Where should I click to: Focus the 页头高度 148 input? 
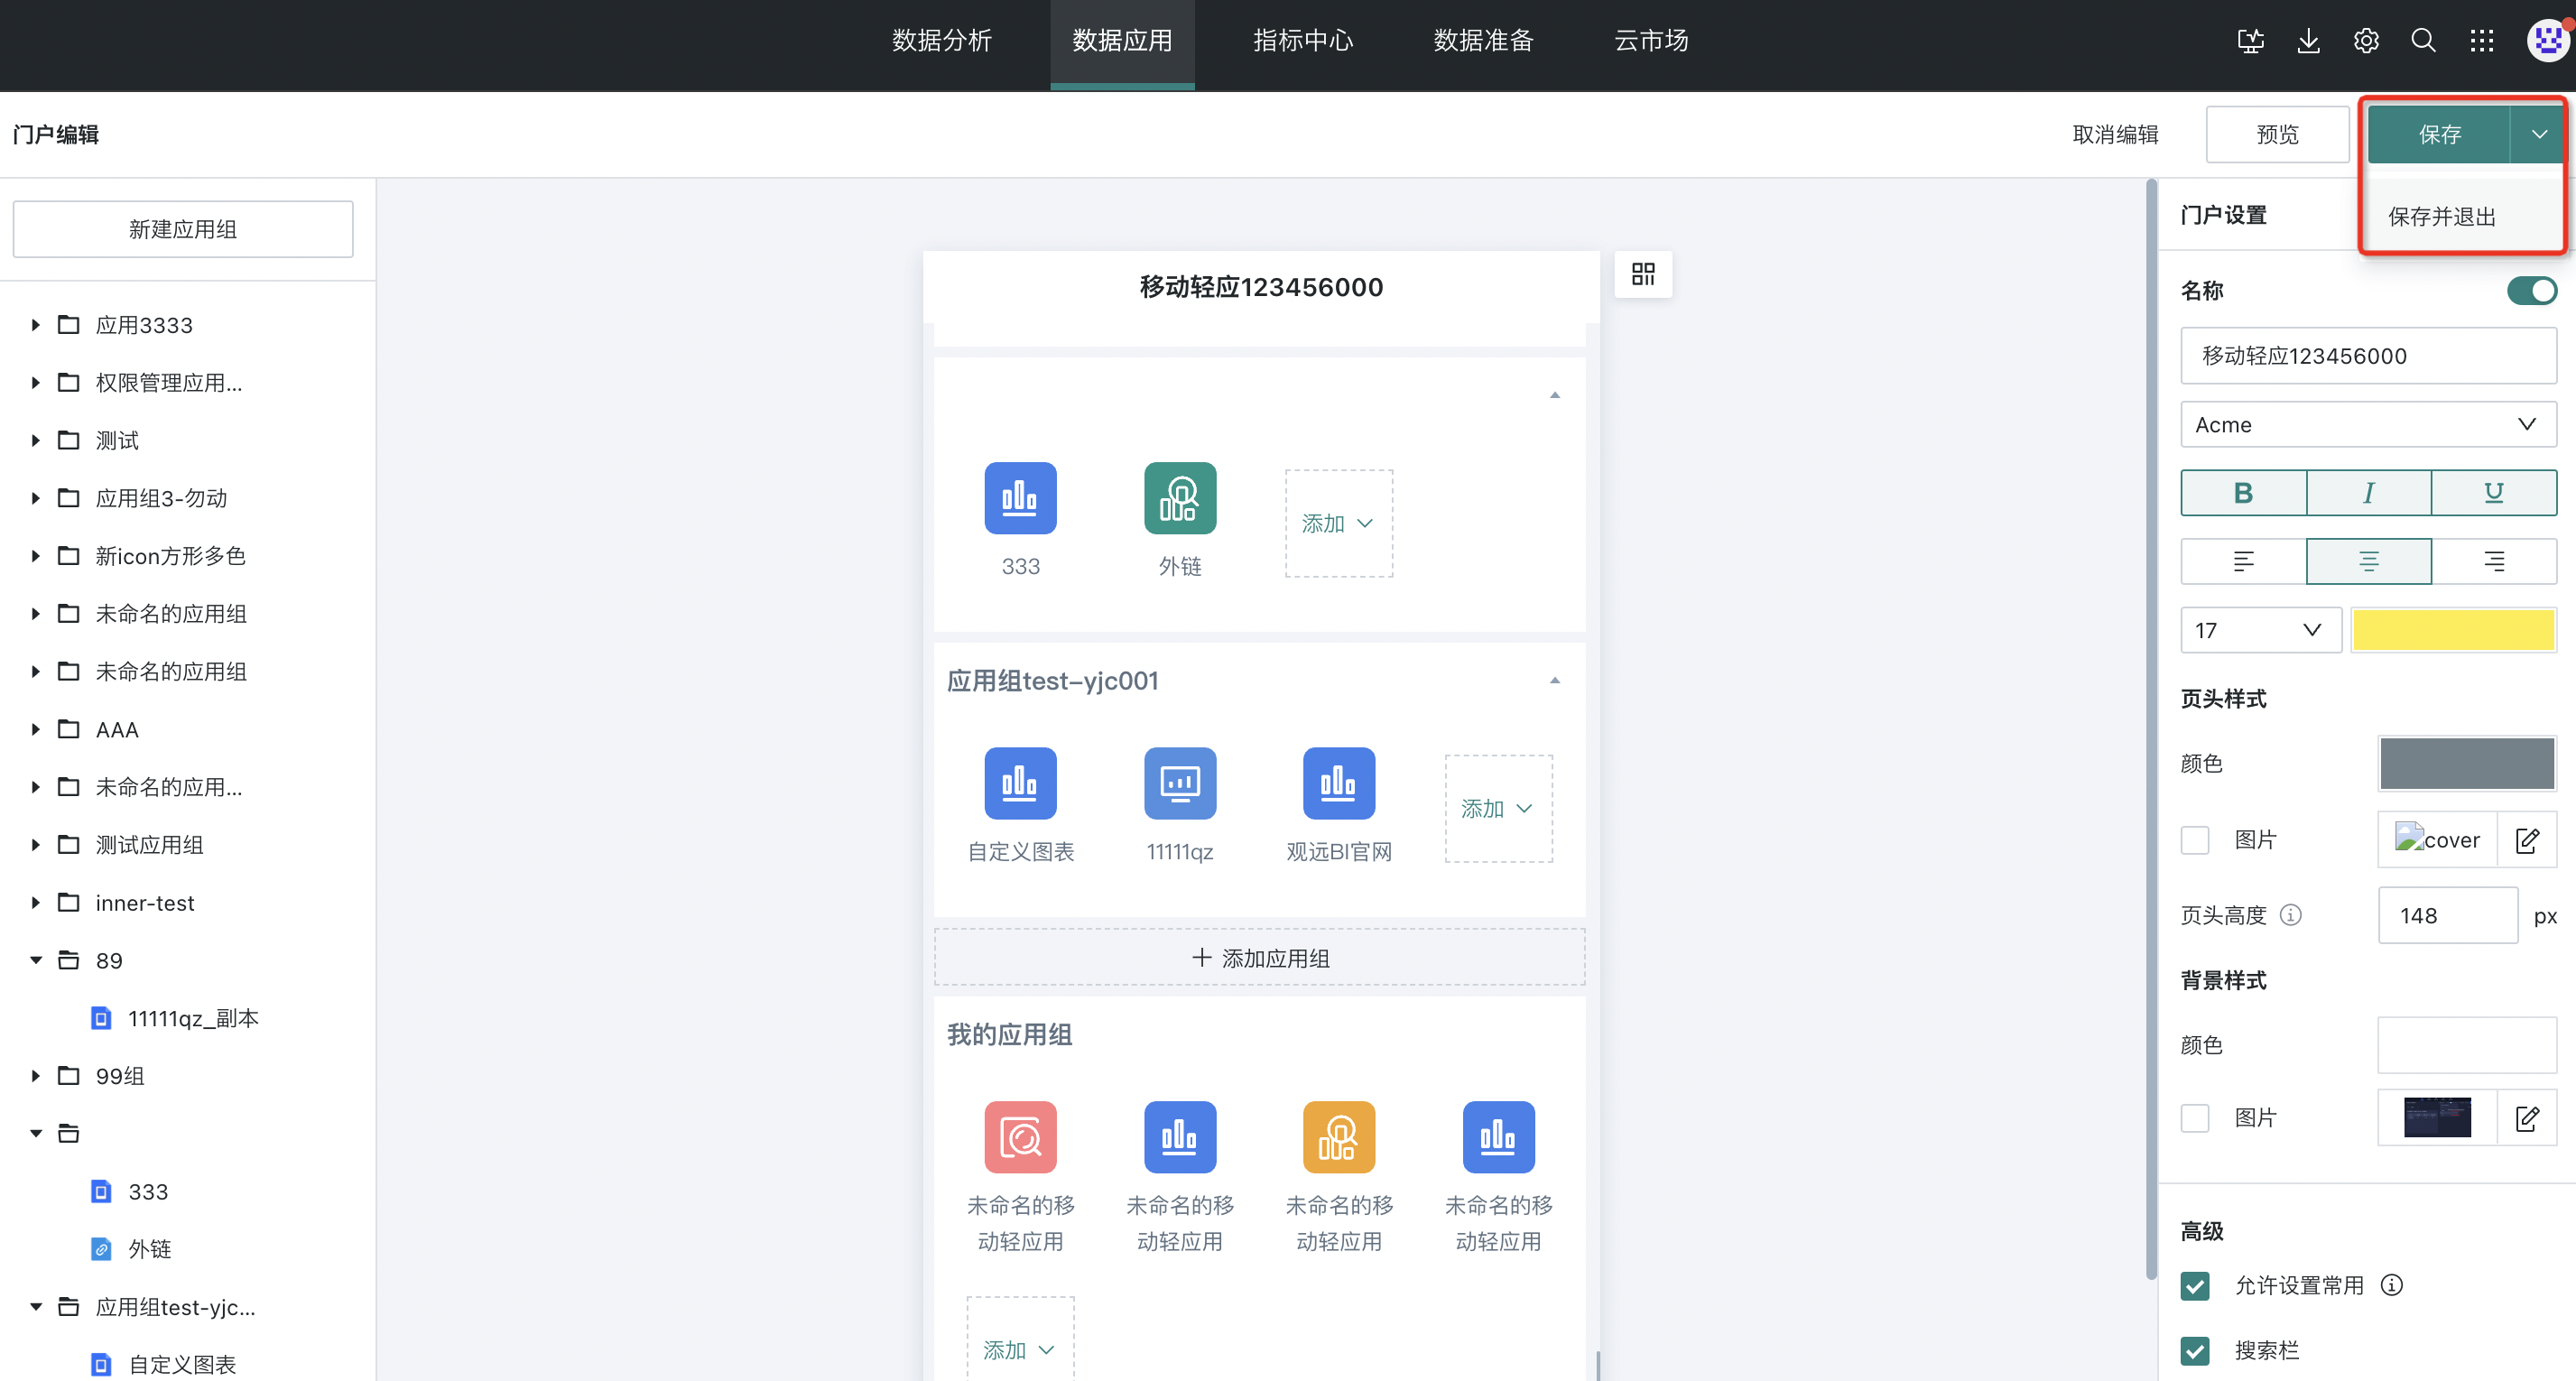pos(2447,915)
